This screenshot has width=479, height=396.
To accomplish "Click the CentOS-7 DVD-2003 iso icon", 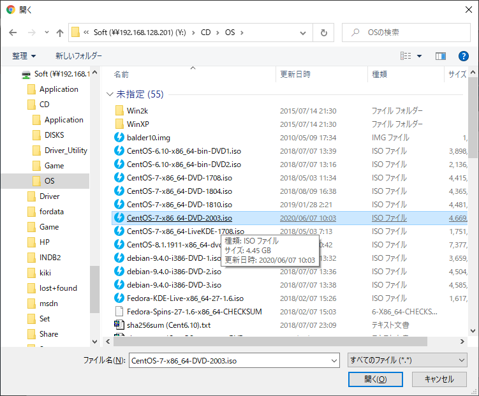I will click(x=119, y=218).
